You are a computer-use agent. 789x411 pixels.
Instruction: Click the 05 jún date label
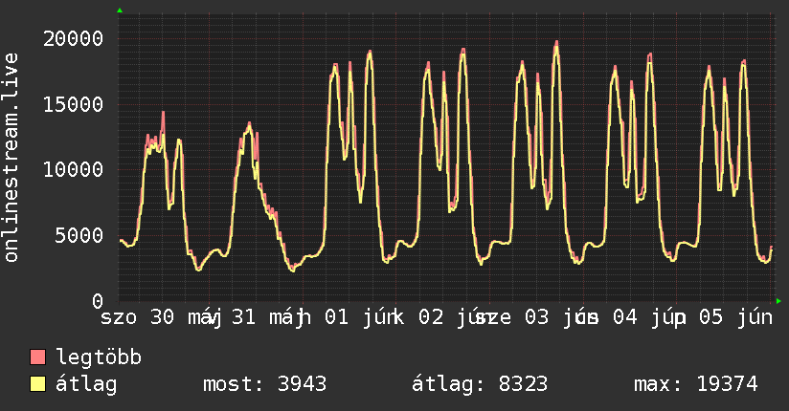coord(735,318)
